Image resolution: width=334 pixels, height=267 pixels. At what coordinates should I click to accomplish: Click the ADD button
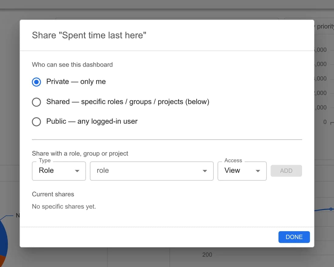pos(286,171)
